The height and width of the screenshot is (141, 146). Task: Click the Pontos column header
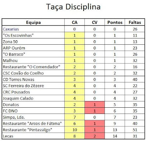click(x=115, y=22)
